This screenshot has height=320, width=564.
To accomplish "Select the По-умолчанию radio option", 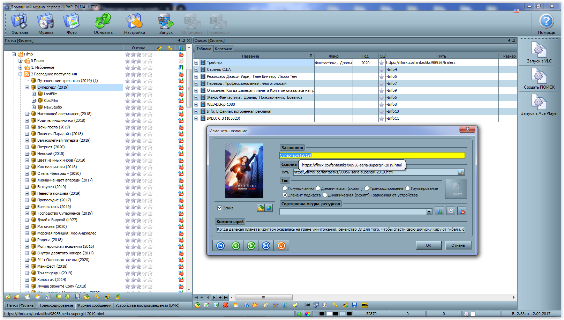I will pos(285,188).
